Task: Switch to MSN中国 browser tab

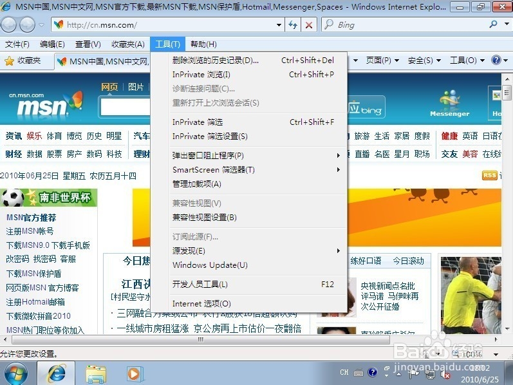Action: point(103,61)
